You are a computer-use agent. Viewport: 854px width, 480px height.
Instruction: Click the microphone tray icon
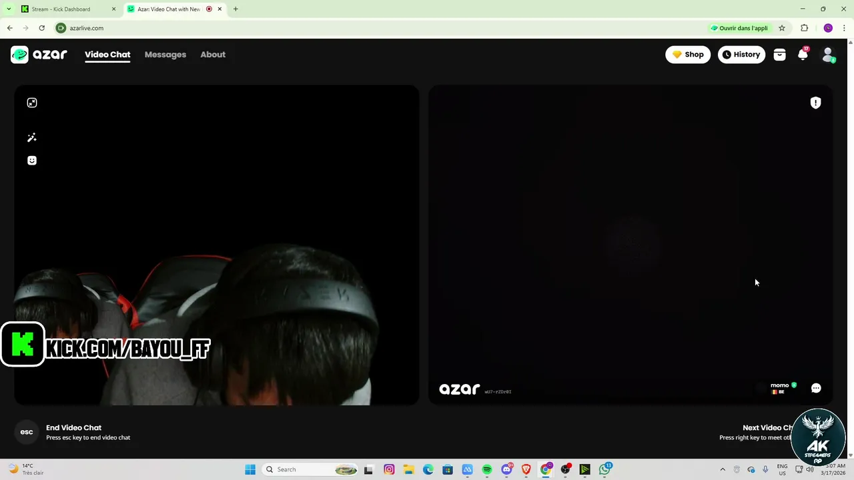click(x=765, y=469)
